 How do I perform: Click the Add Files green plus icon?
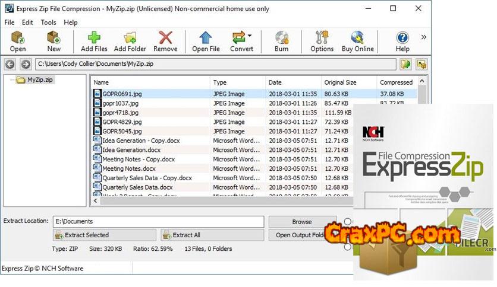pyautogui.click(x=94, y=37)
